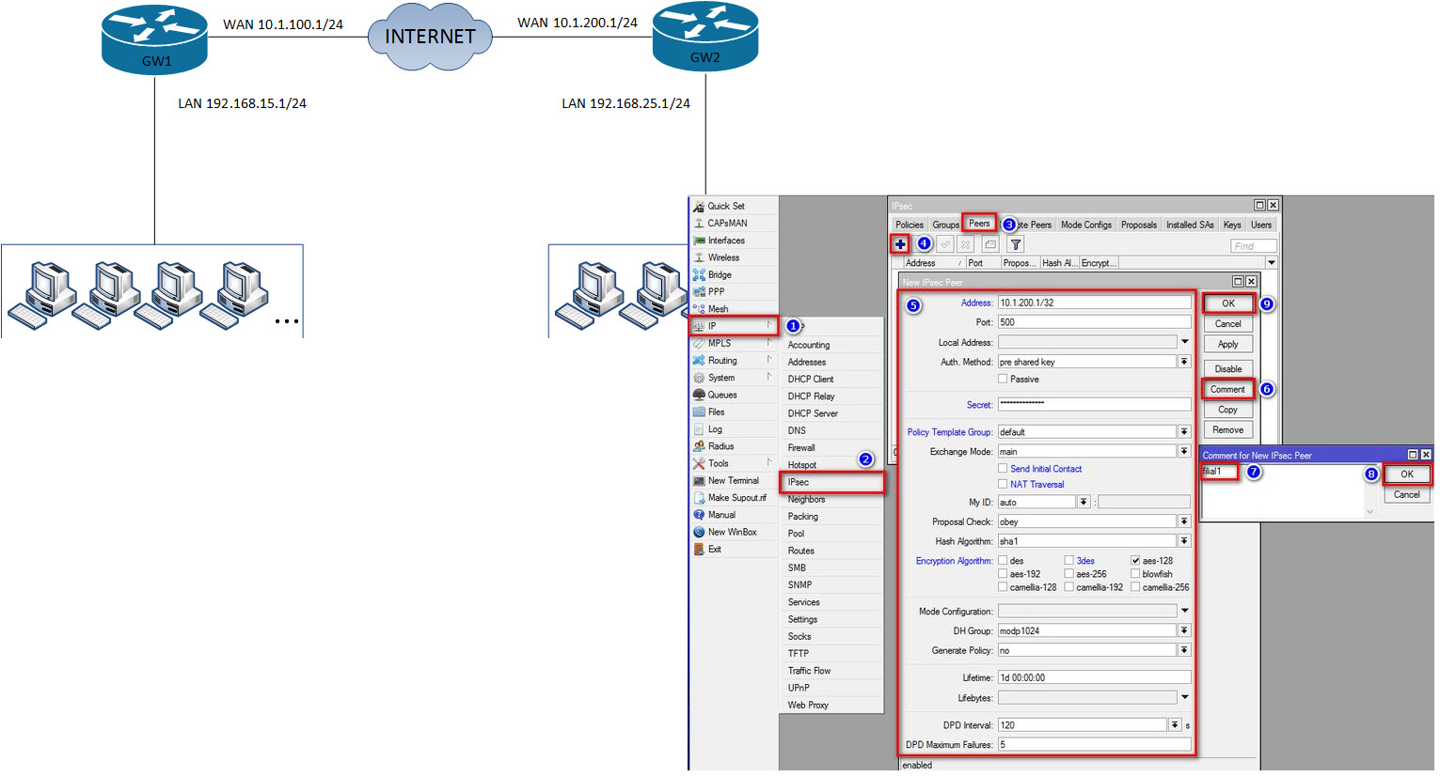Add a new IPsec peer with the plus icon

pos(900,243)
